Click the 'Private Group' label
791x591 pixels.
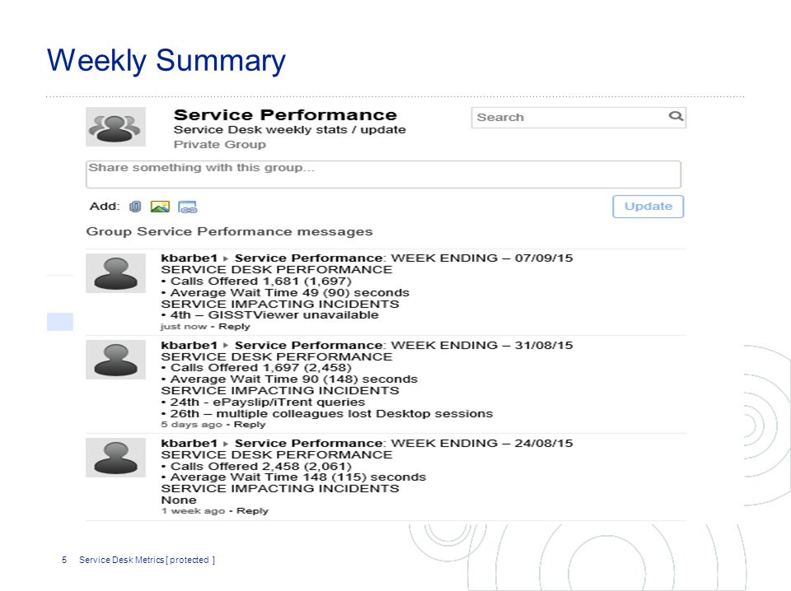[219, 145]
